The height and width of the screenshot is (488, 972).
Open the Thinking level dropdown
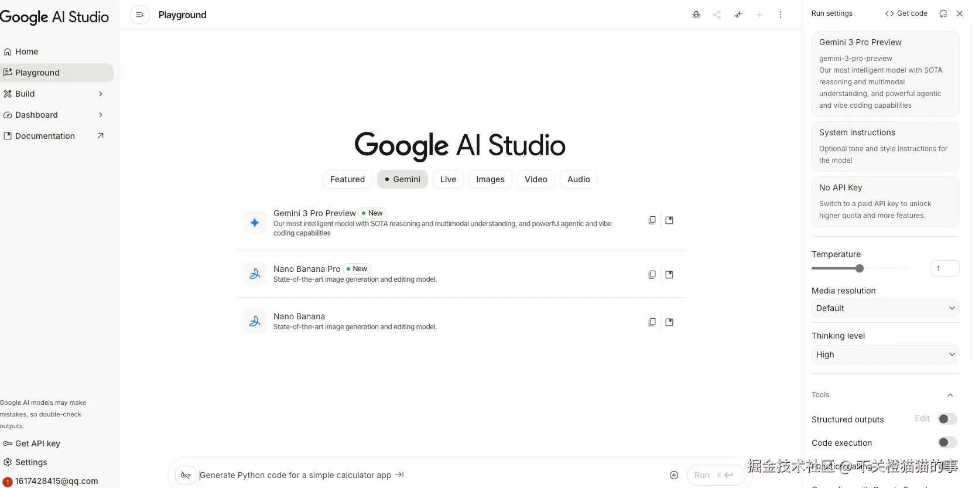pos(885,354)
